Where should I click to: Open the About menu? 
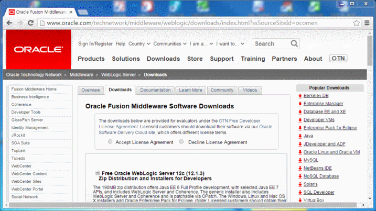pos(313,59)
